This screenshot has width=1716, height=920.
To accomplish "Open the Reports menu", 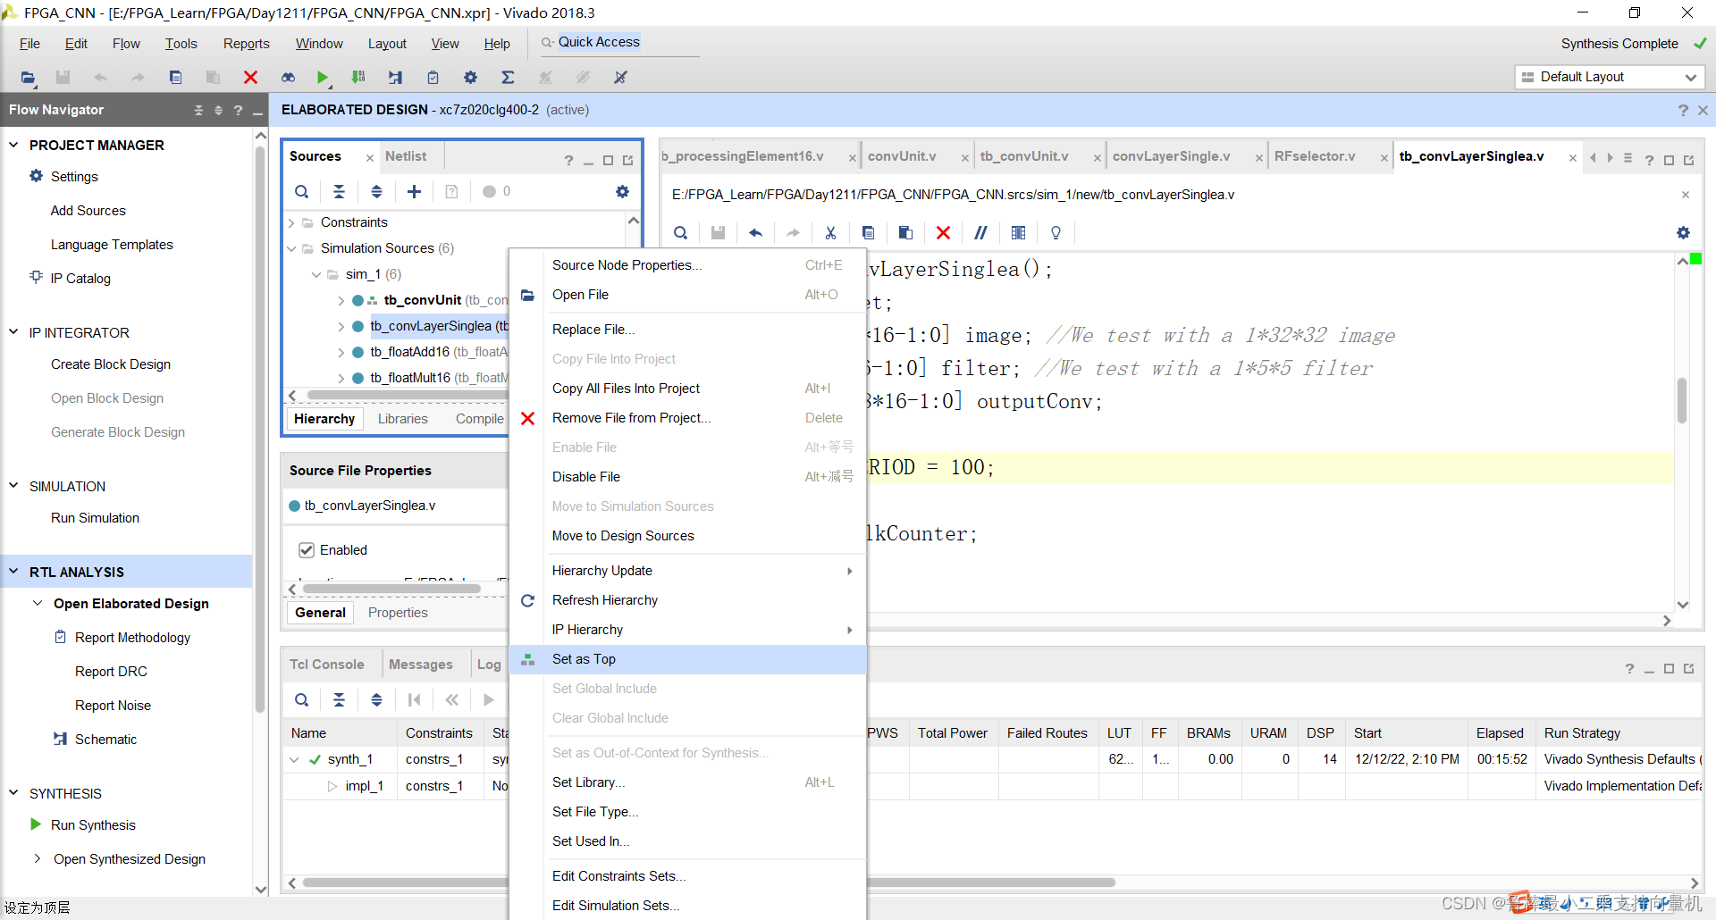I will 246,44.
